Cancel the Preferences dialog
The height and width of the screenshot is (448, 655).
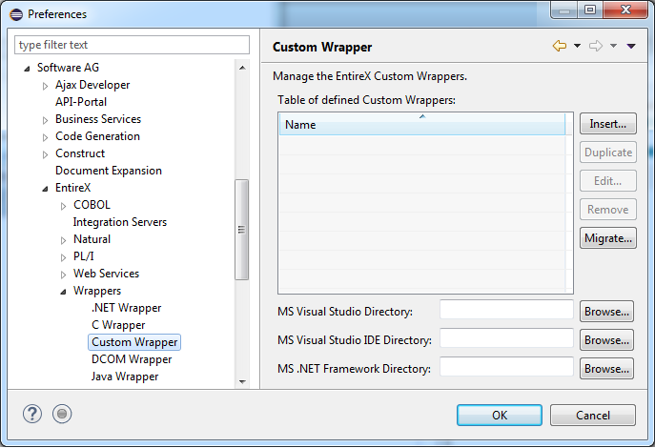pyautogui.click(x=593, y=415)
